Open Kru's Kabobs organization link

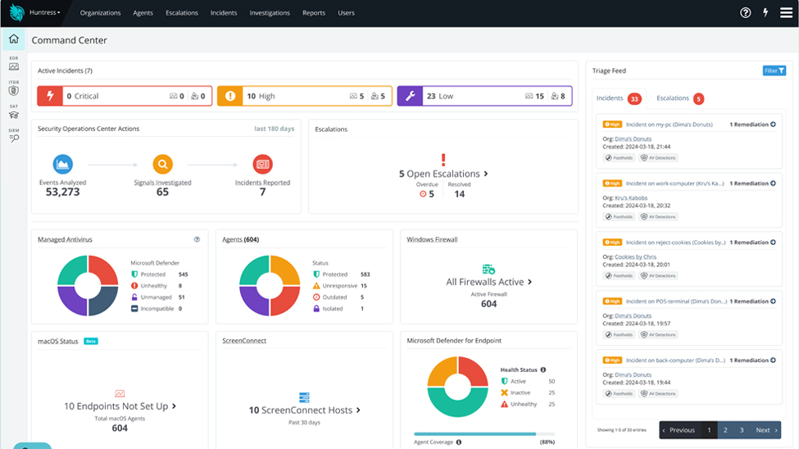tap(631, 197)
